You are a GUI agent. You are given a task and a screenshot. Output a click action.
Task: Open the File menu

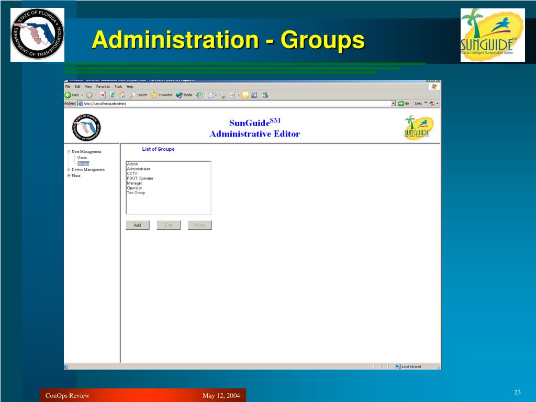(x=68, y=87)
